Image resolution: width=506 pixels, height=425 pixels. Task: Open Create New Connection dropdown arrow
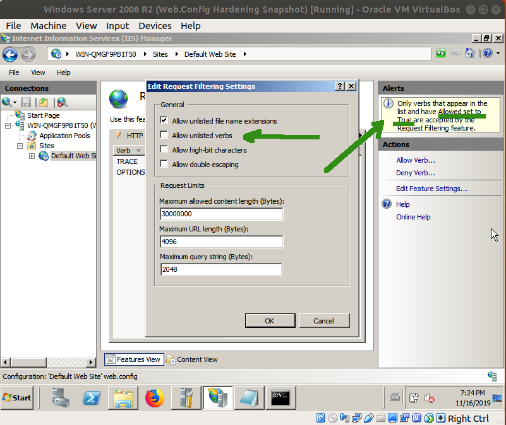pyautogui.click(x=15, y=103)
